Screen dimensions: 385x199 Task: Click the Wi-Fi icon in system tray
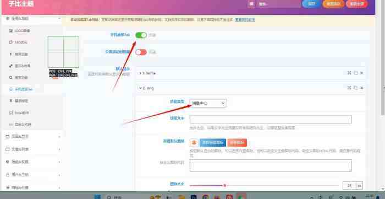coord(341,197)
